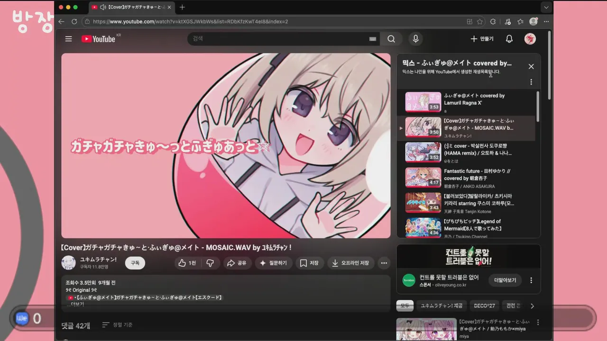Open the miya cover video thumbnail
The image size is (607, 341).
point(426,329)
